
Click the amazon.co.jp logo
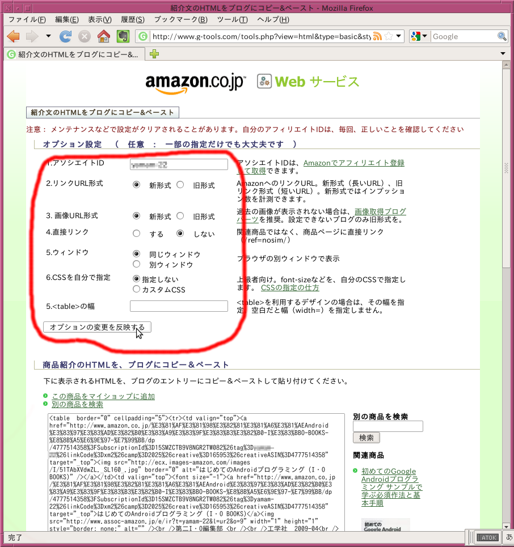coord(196,83)
